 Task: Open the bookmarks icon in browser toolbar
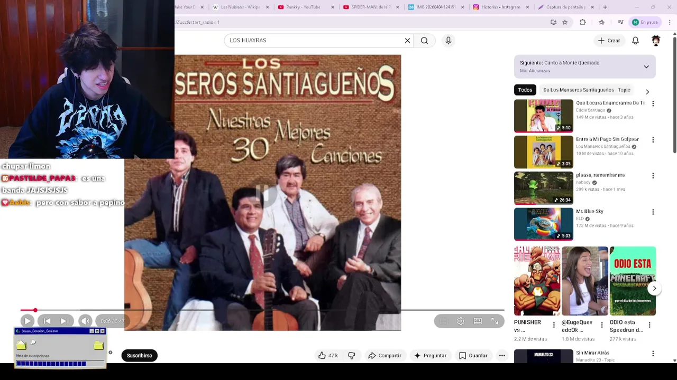click(601, 22)
